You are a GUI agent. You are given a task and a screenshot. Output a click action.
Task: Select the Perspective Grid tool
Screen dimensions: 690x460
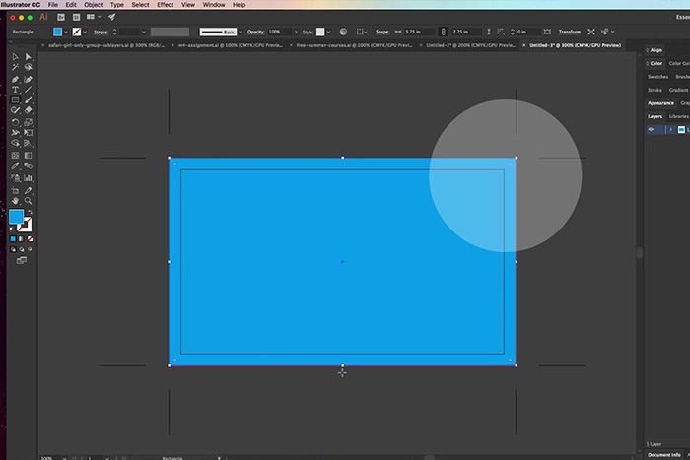pyautogui.click(x=29, y=144)
